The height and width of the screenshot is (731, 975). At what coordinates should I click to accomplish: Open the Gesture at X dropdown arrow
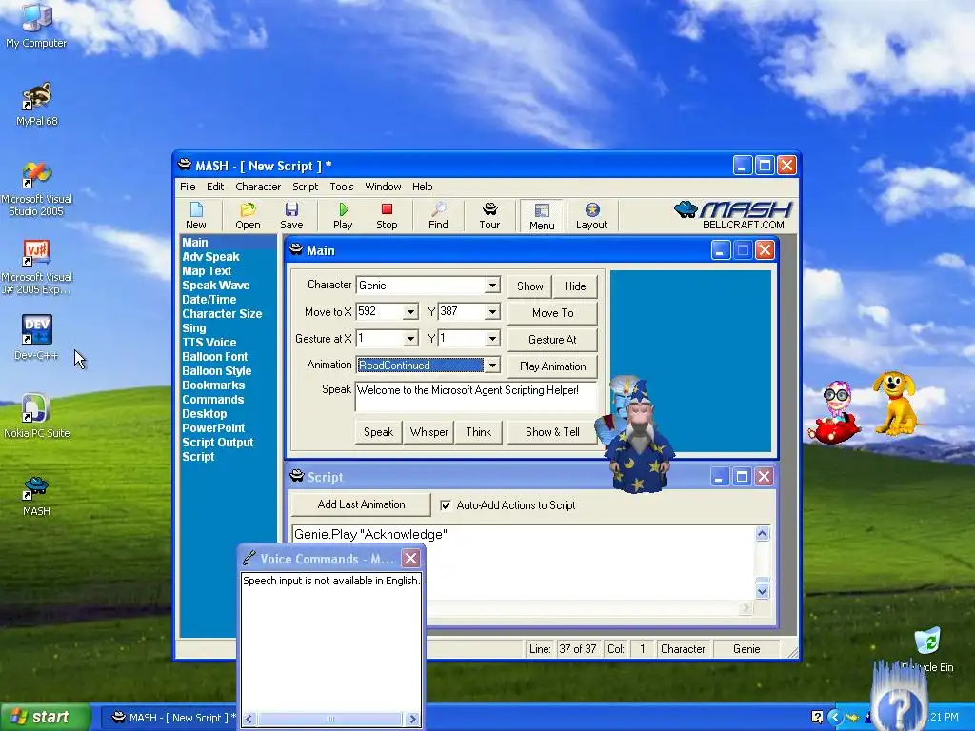[x=410, y=339]
